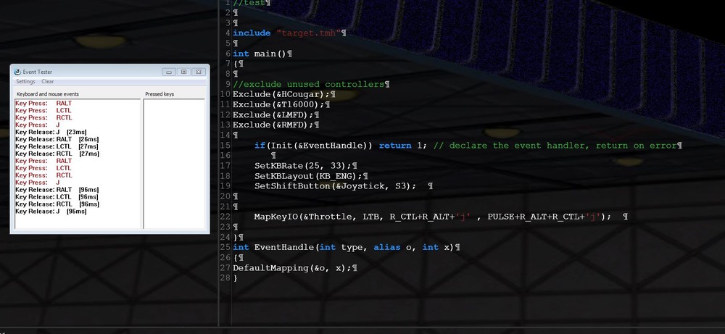Open the Settings menu in Event Tester

[25, 81]
